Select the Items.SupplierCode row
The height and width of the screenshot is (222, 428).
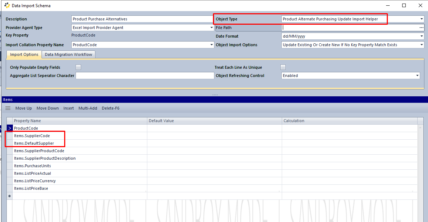click(x=33, y=136)
